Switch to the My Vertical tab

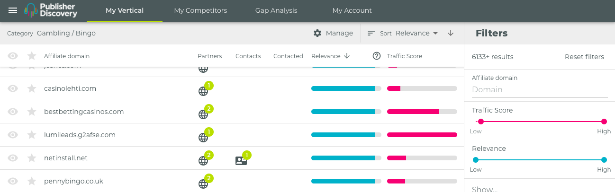(125, 10)
